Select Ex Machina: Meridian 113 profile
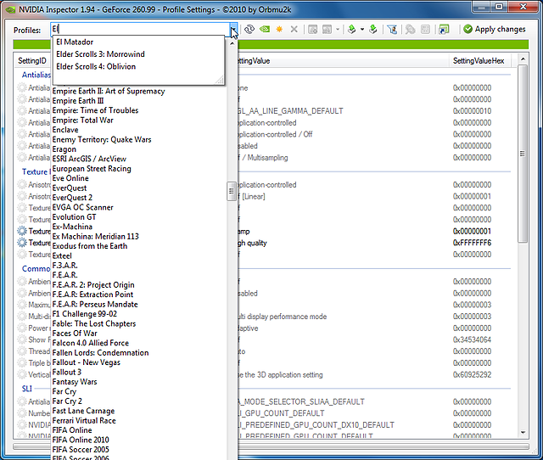 [x=96, y=237]
